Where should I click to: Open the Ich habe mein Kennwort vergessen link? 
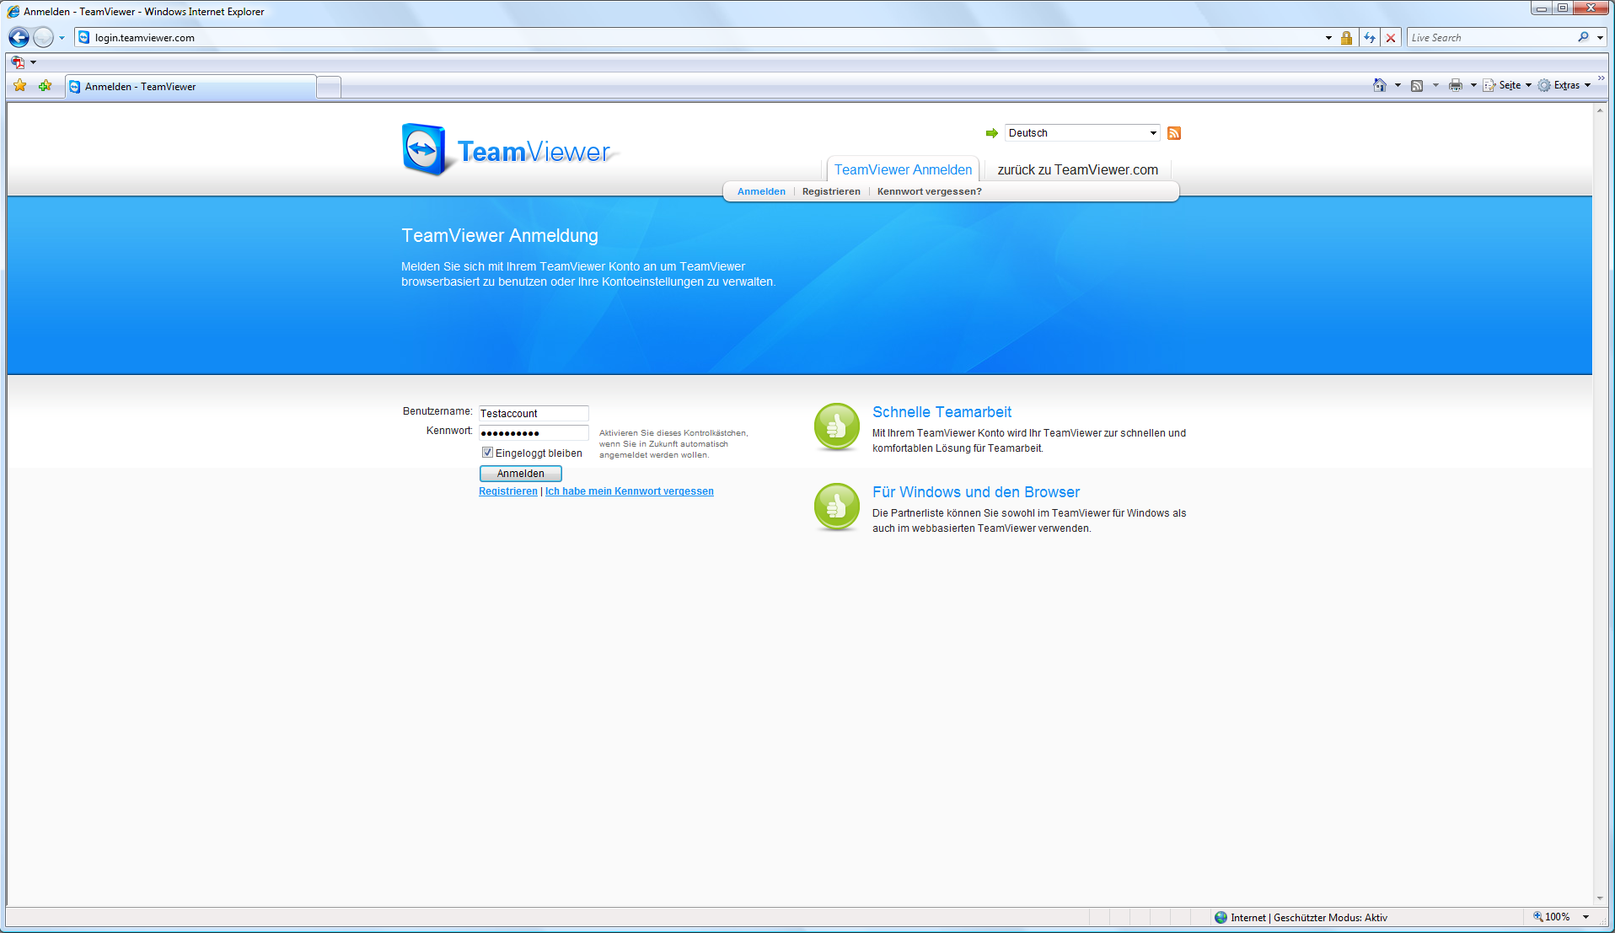coord(629,491)
